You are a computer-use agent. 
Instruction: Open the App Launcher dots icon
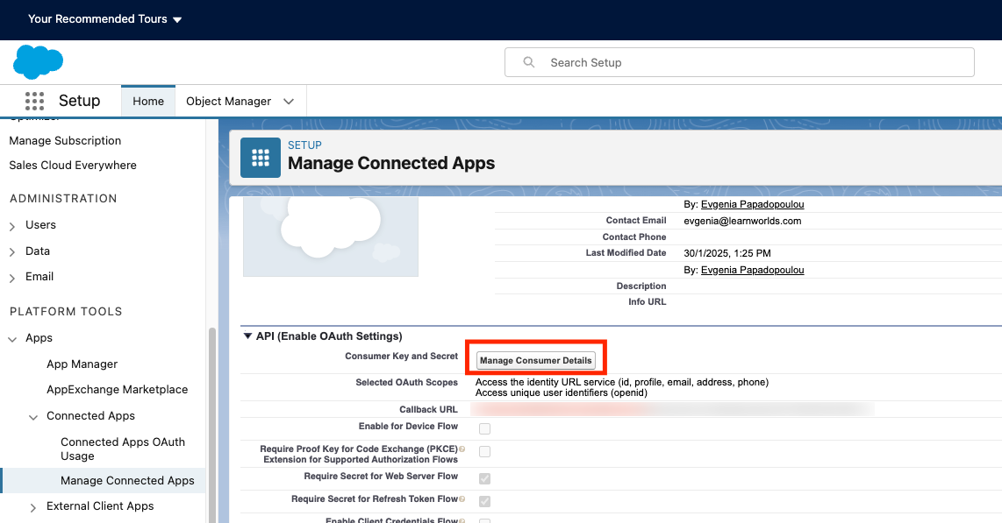point(34,101)
